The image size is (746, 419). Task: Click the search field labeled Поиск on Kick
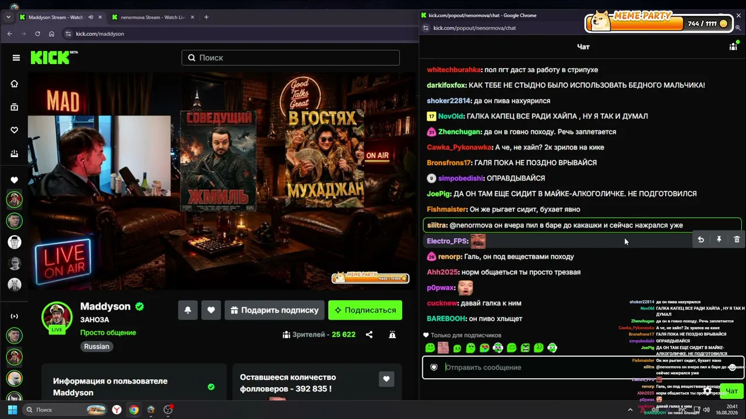(290, 58)
